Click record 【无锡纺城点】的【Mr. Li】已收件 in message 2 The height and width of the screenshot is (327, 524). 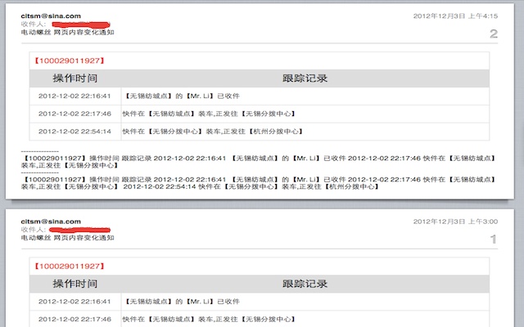182,96
